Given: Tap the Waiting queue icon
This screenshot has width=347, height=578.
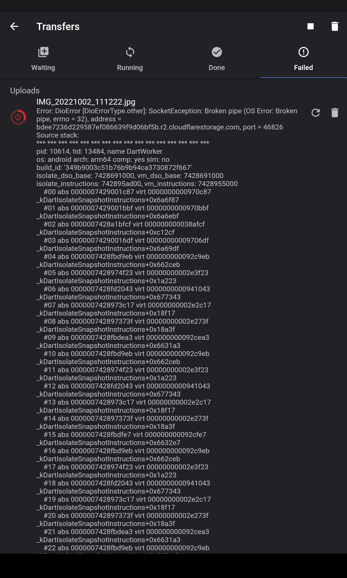Looking at the screenshot, I should (43, 52).
